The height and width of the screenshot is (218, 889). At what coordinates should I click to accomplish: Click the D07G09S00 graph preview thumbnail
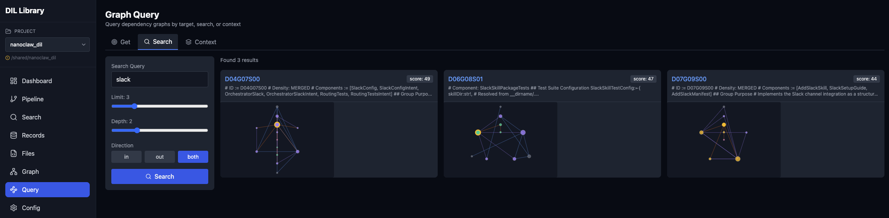coord(724,139)
